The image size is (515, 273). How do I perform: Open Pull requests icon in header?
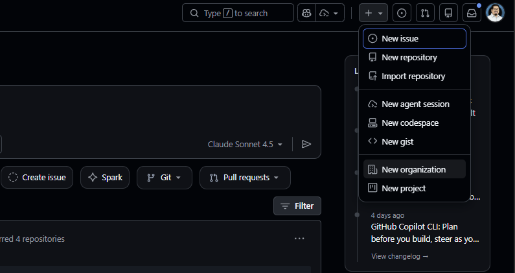tap(425, 13)
